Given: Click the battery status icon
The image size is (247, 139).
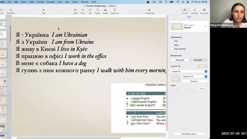Looking at the screenshot, I should pos(171,2).
